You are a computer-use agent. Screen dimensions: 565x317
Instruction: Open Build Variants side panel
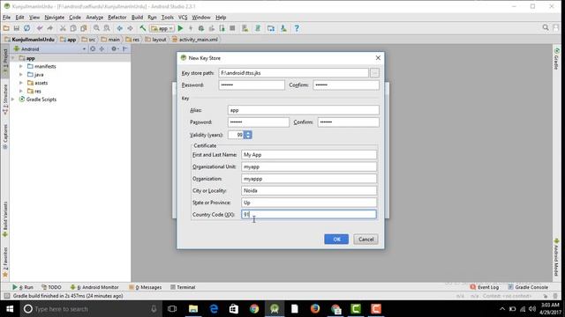[5, 219]
